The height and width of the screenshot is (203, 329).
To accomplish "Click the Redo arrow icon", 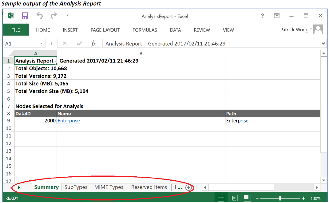I will (54, 16).
